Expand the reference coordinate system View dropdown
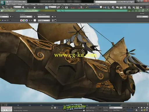 click(x=52, y=7)
